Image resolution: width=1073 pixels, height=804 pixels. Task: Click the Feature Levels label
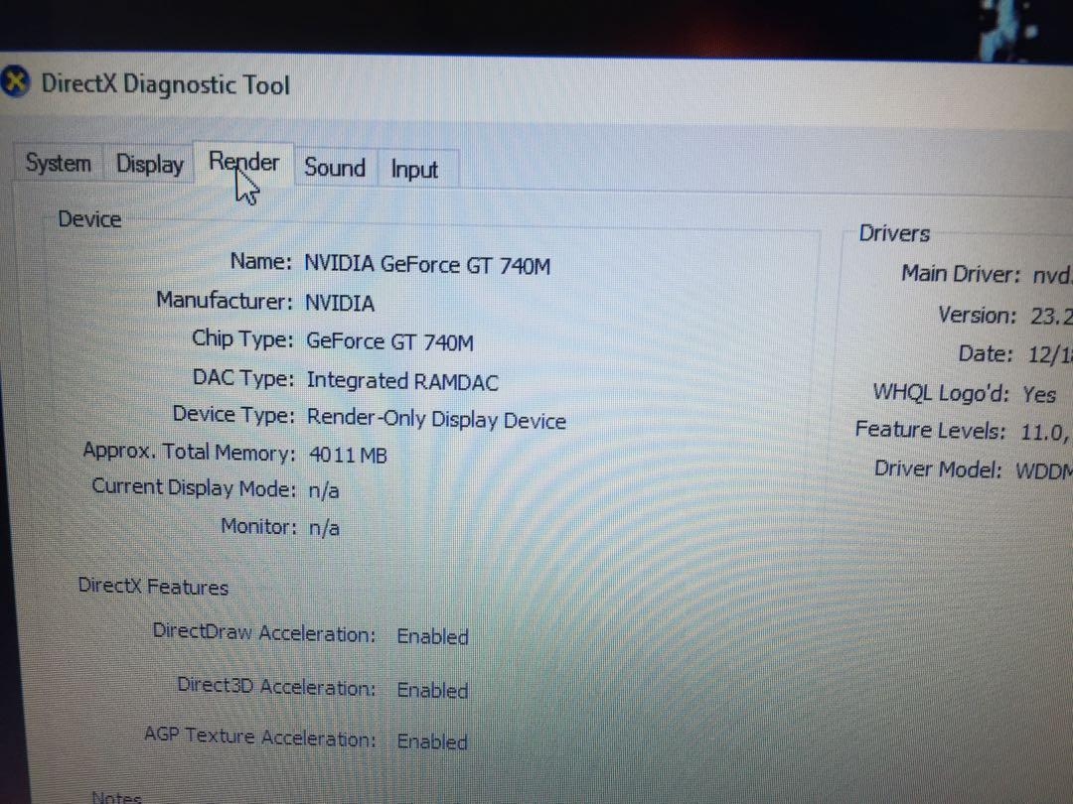tap(931, 430)
